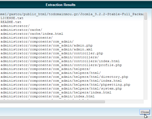Click the line ending in 'controllers/profile.php'
Screen dimensions: 152x119
pyautogui.click(x=61, y=65)
